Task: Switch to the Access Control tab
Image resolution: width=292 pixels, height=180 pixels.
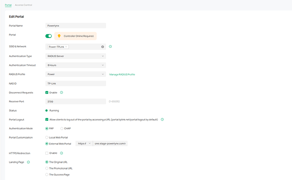Action: click(23, 5)
